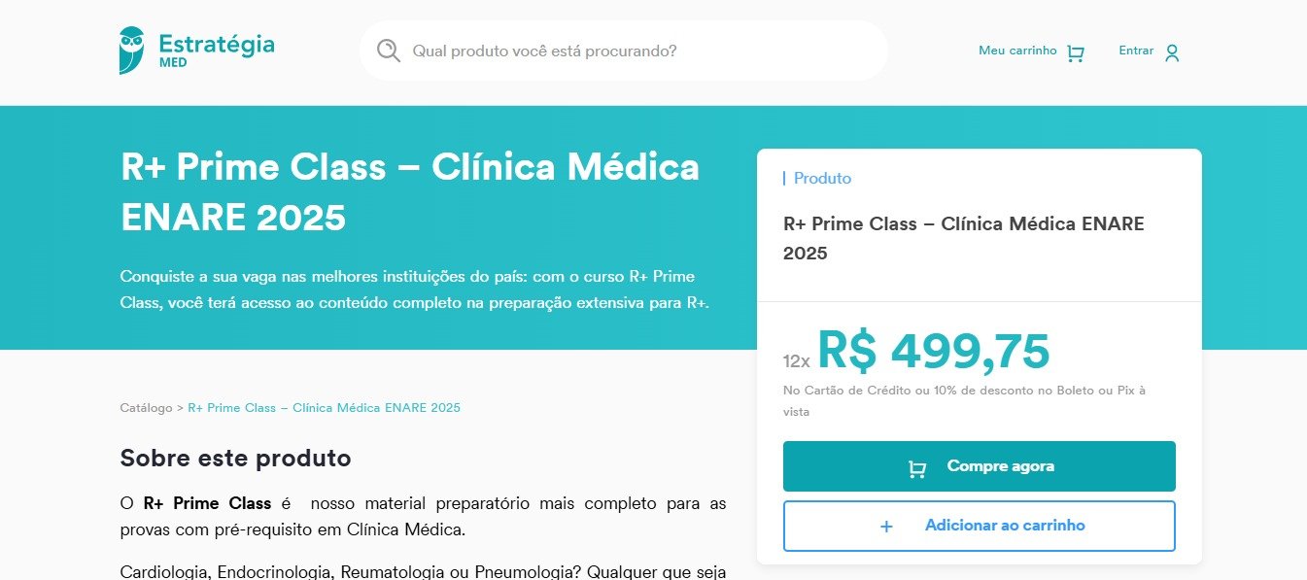Click the Estratégia brand name text
This screenshot has width=1307, height=580.
(x=216, y=44)
